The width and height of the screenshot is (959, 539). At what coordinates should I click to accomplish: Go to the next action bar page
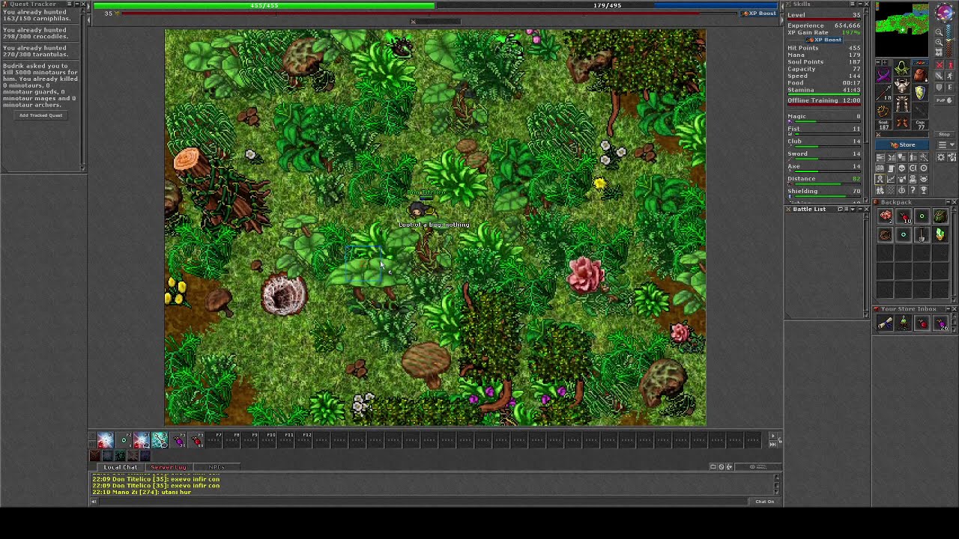(772, 436)
